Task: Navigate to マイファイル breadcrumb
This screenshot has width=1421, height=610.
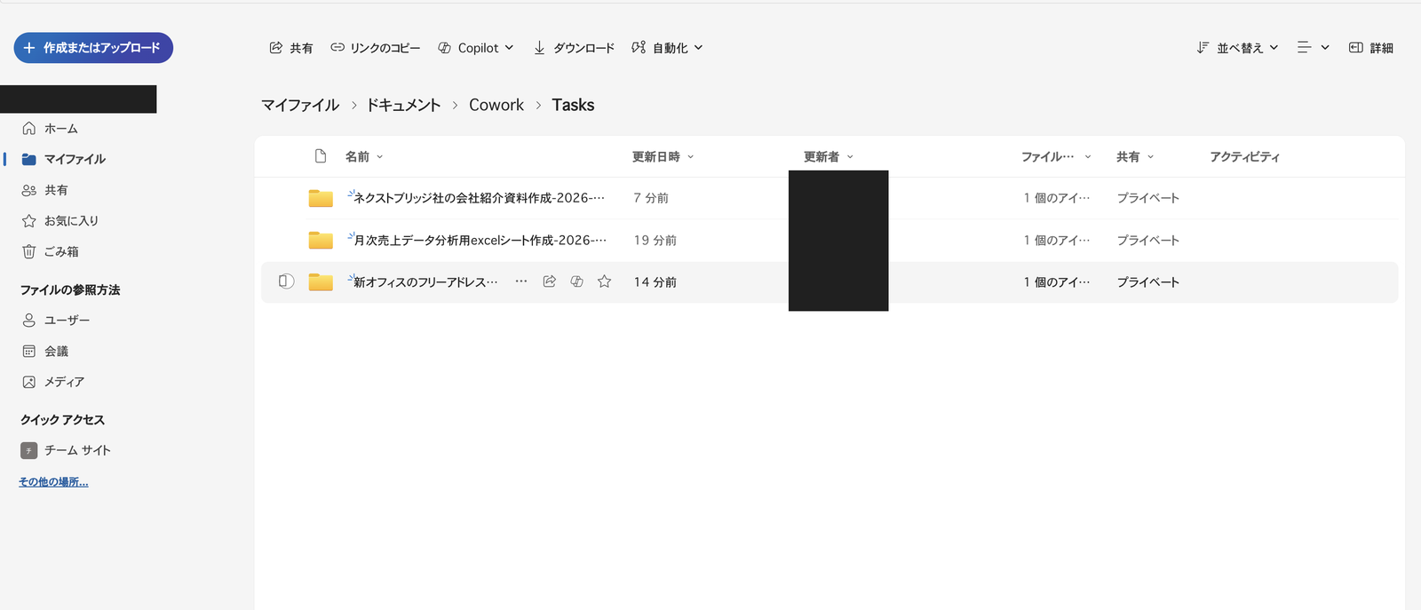Action: coord(300,105)
